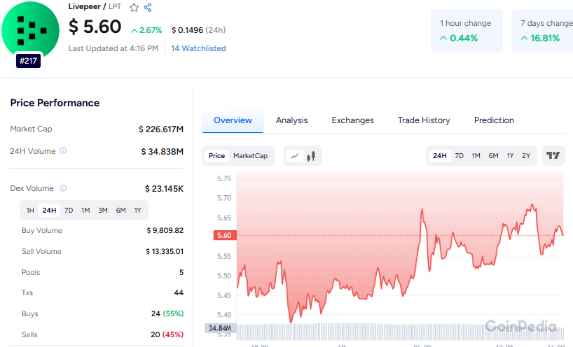Click the #217 rank badge

pos(28,61)
